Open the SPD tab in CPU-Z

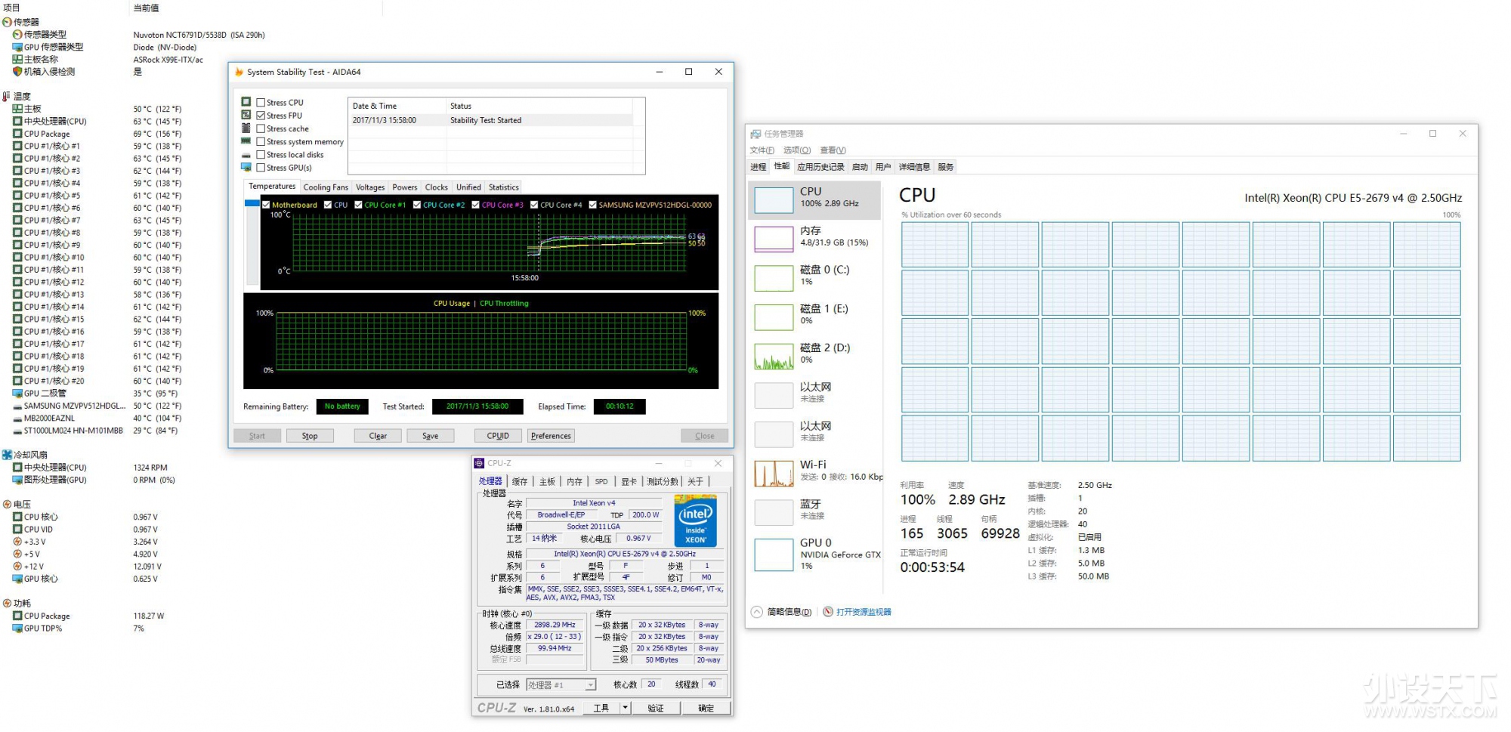[x=601, y=481]
